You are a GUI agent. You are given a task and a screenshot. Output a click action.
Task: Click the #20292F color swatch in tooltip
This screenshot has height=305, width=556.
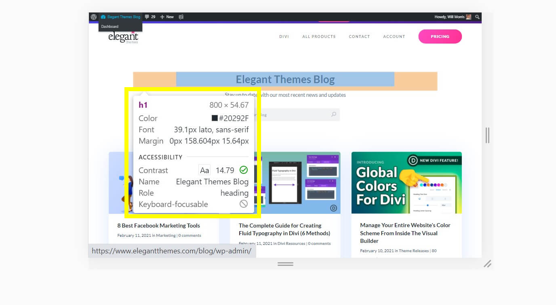coord(215,118)
